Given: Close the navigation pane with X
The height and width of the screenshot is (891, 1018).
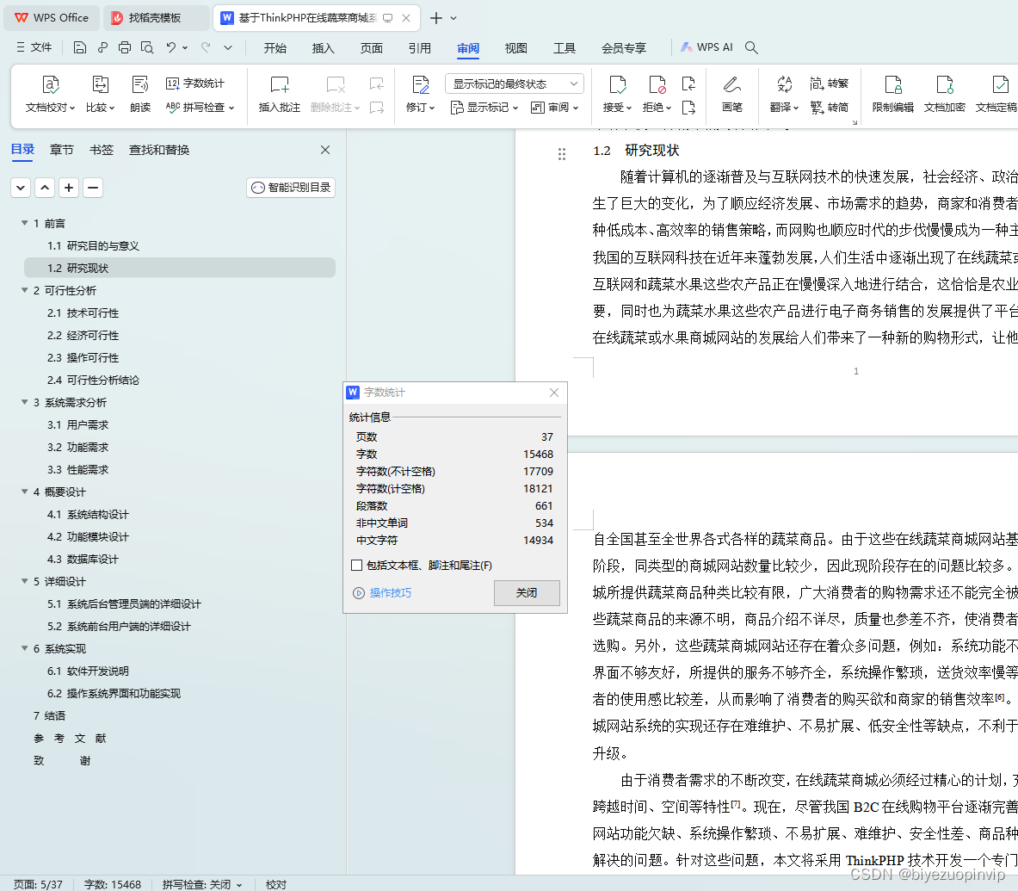Looking at the screenshot, I should [x=325, y=150].
